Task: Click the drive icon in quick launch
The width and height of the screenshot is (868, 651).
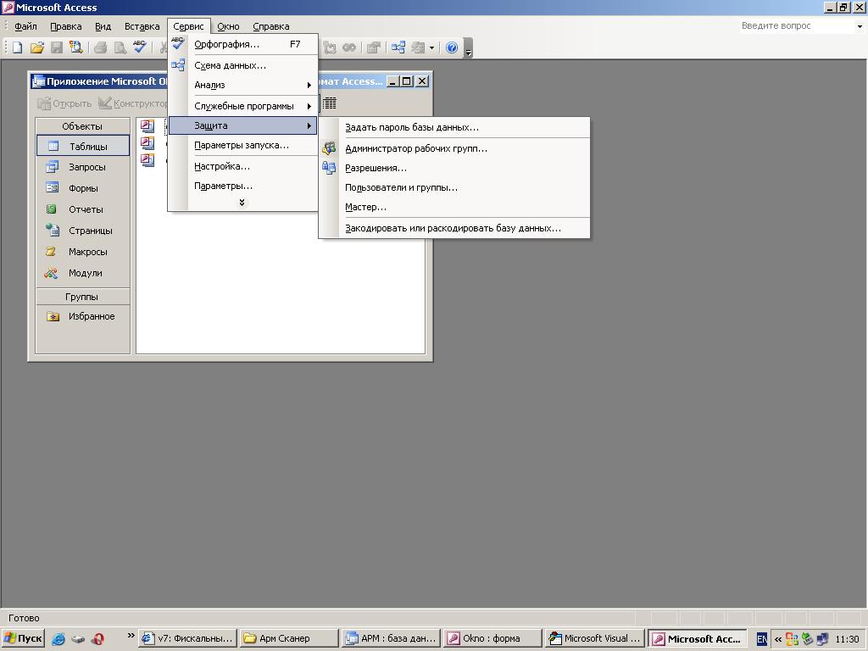Action: pos(78,639)
